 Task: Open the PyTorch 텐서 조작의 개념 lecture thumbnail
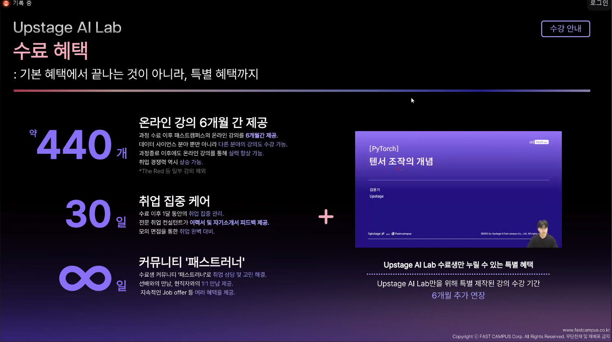click(x=458, y=189)
